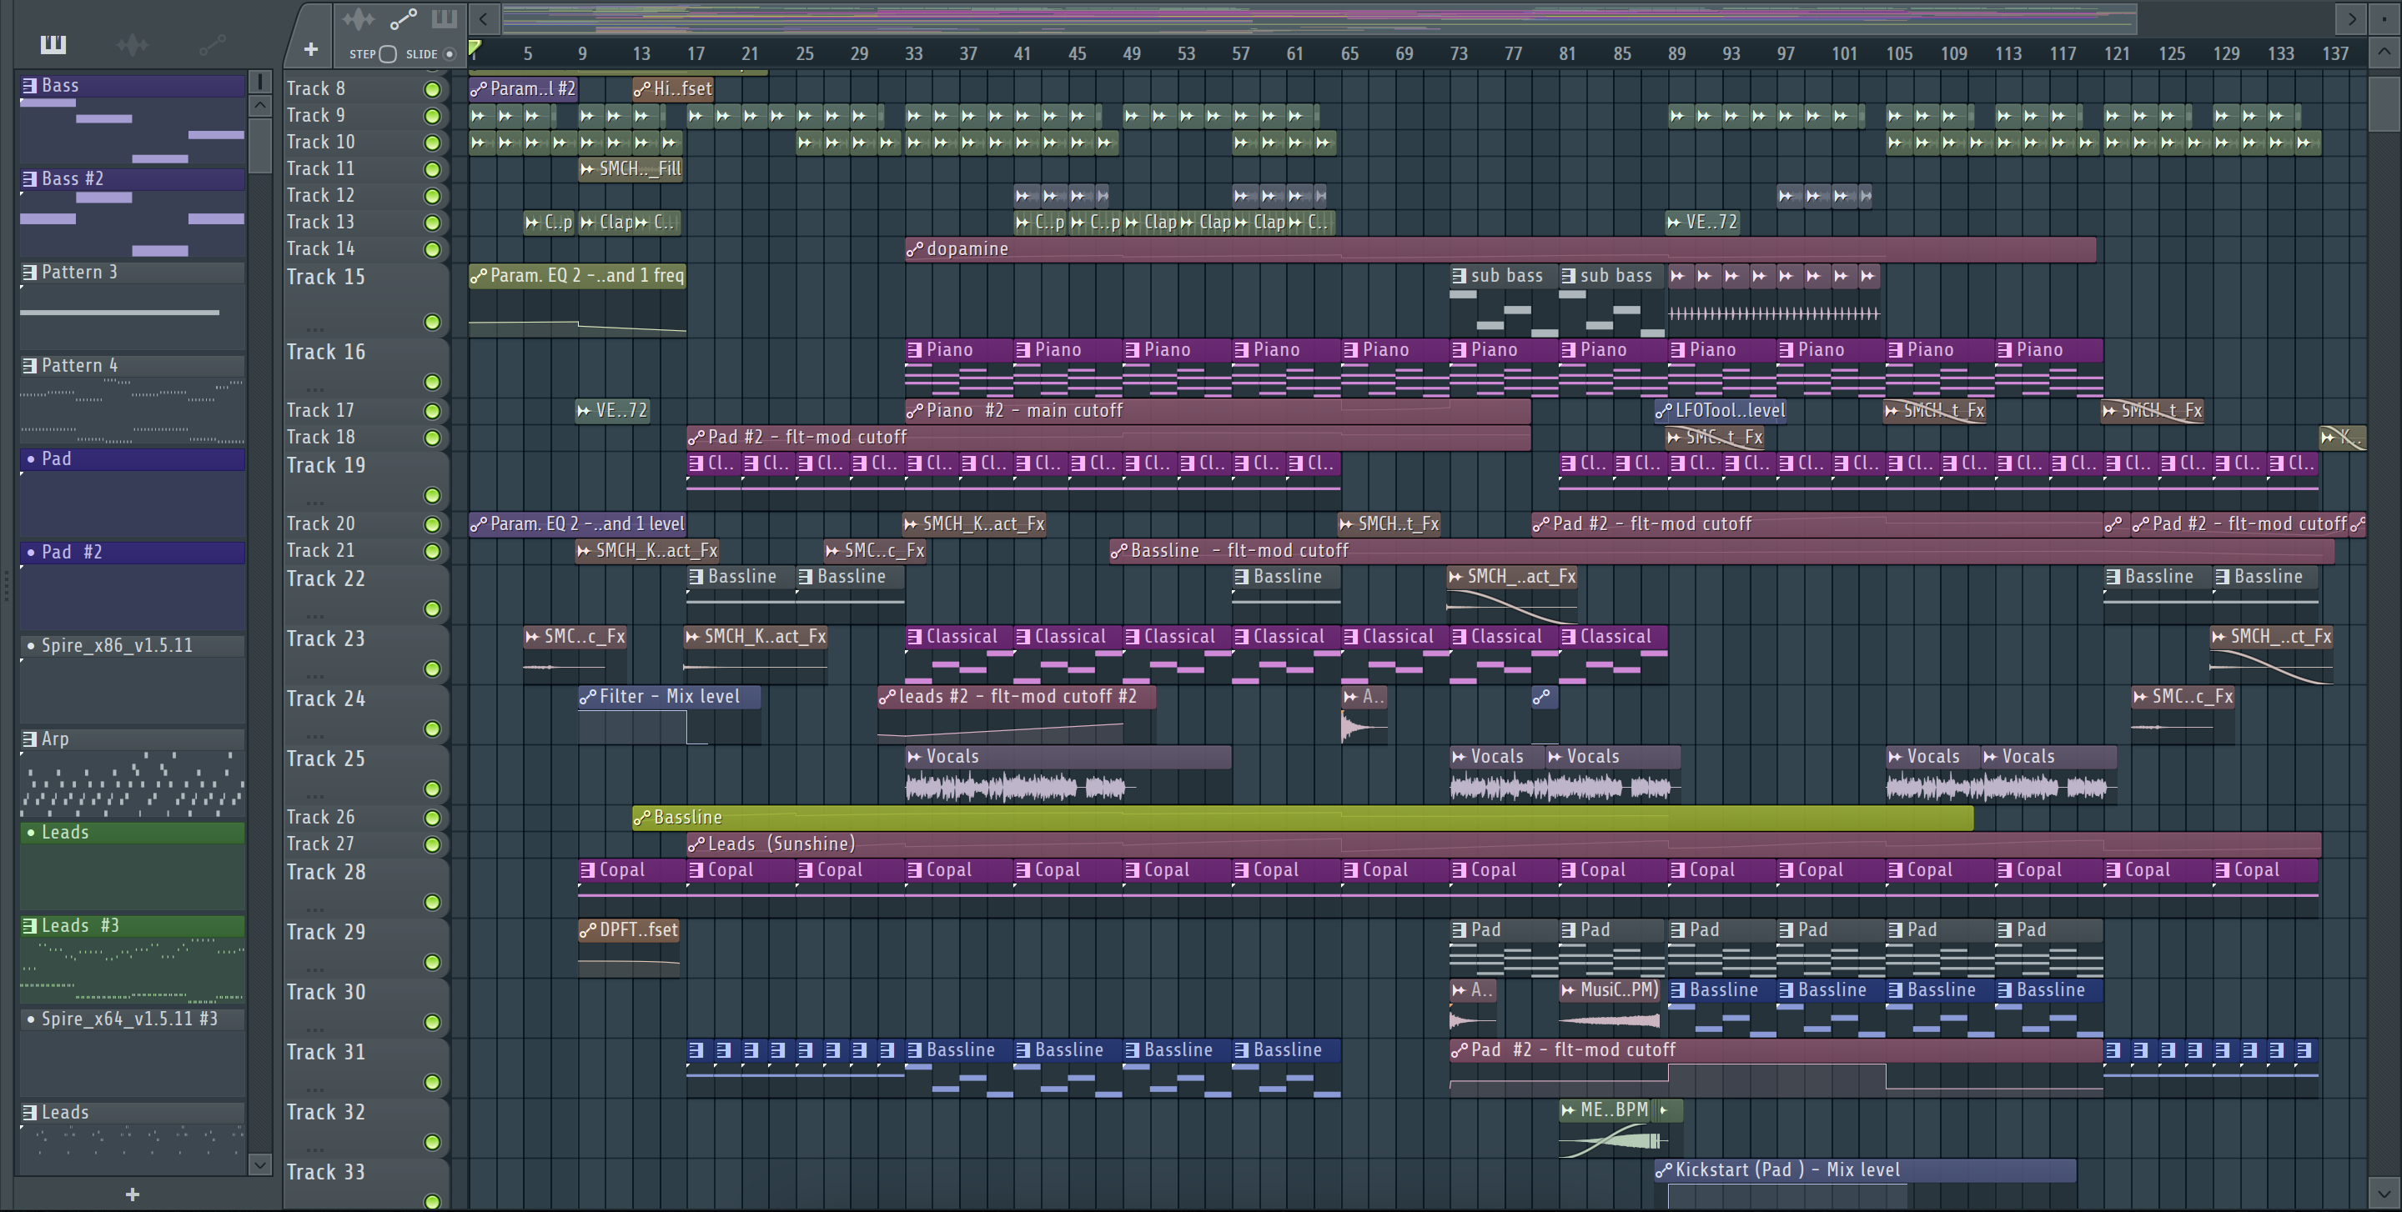
Task: Click the dot button at top-right corner
Action: coord(2384,18)
